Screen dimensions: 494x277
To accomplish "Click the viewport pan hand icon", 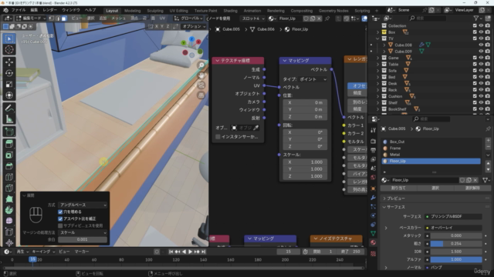I will tap(201, 75).
